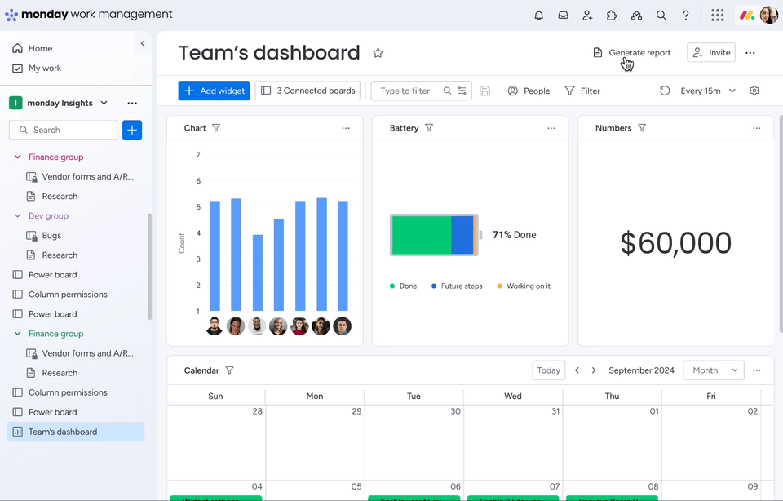The width and height of the screenshot is (783, 501).
Task: Click Add widget button
Action: pyautogui.click(x=214, y=91)
